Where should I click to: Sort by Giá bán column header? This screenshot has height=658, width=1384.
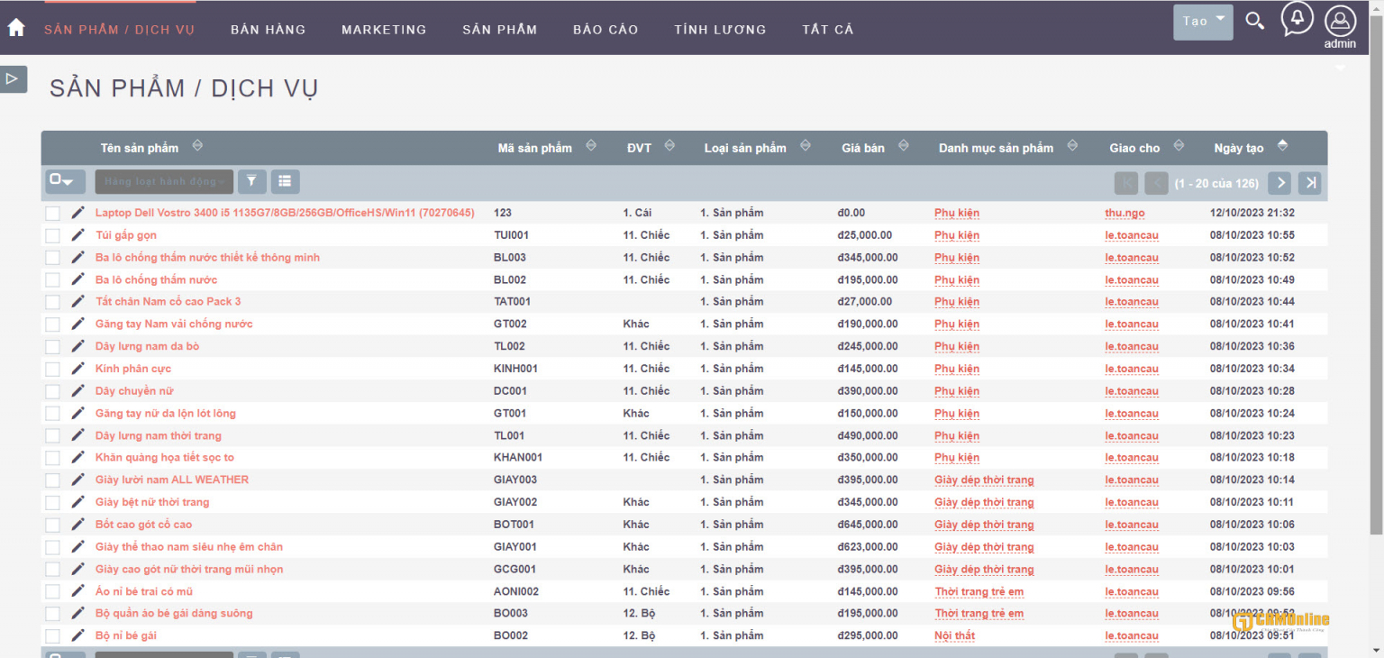(x=863, y=148)
